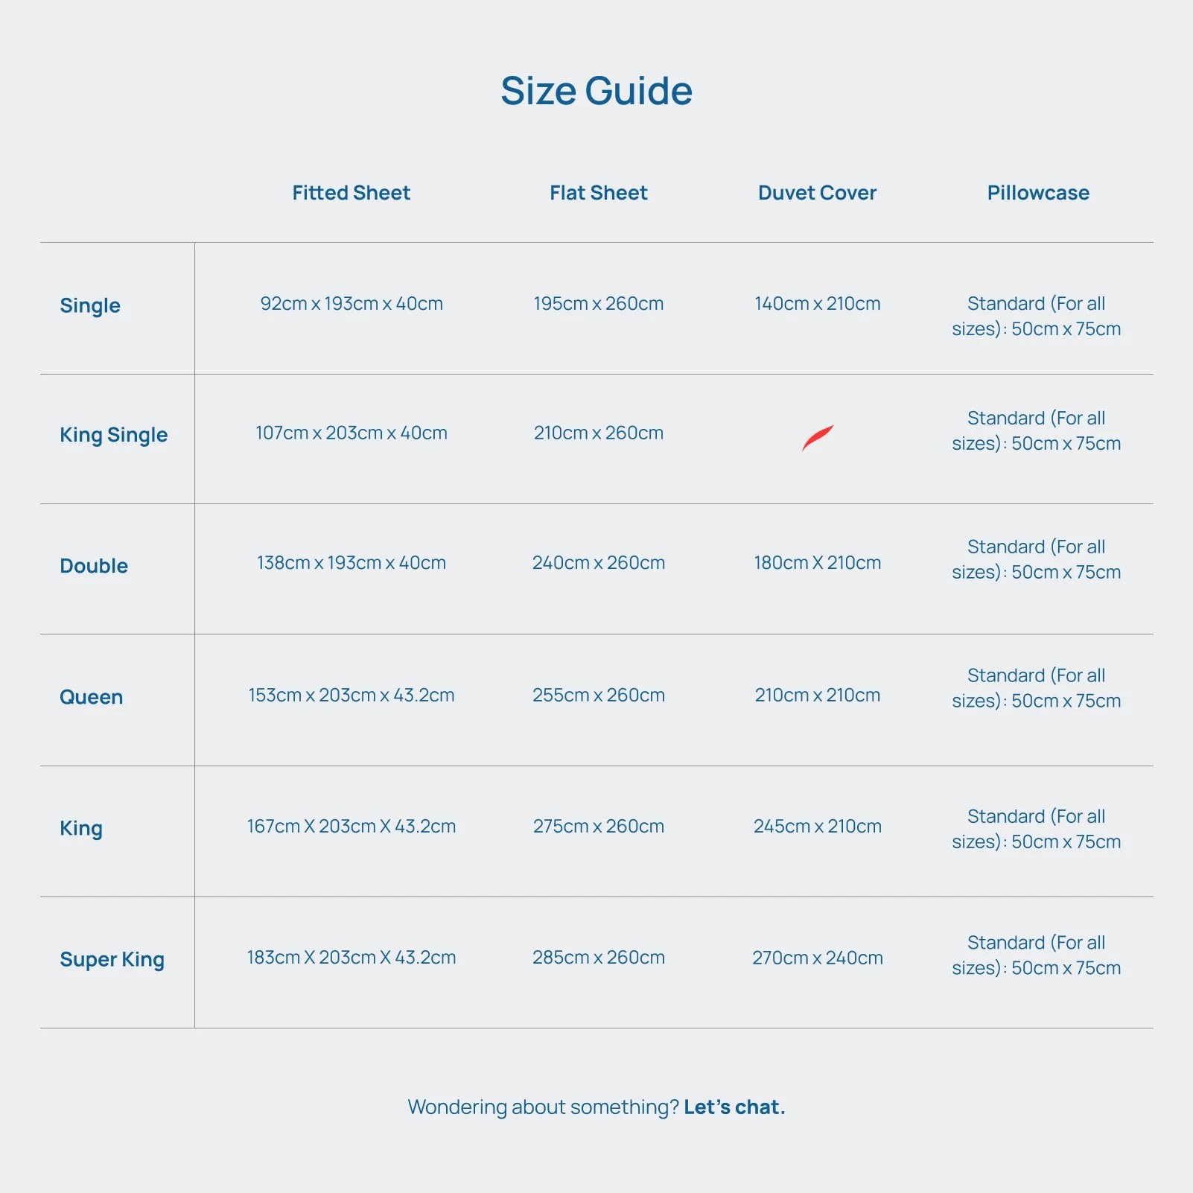Click the Double row label
Screen dimensions: 1193x1193
point(94,566)
